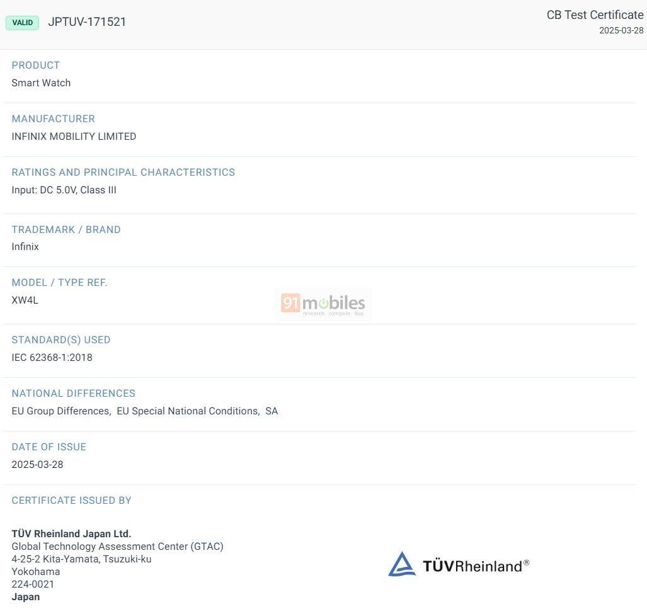Click the STANDARD(S) USED label

point(61,340)
